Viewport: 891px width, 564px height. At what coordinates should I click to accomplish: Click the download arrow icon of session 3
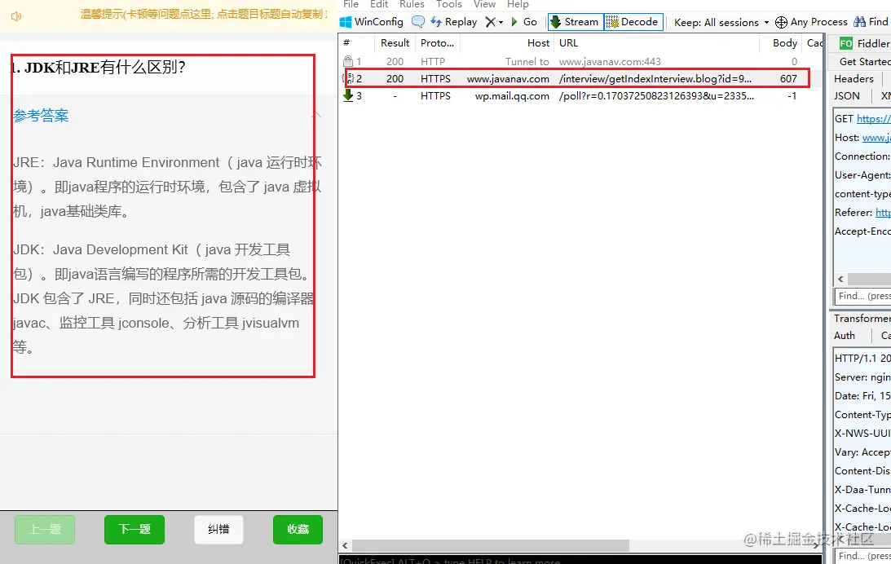pyautogui.click(x=348, y=95)
